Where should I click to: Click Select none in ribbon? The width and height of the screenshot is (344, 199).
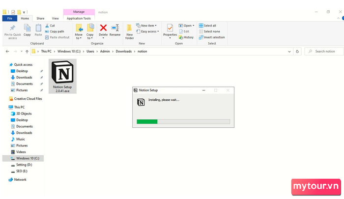(x=209, y=31)
